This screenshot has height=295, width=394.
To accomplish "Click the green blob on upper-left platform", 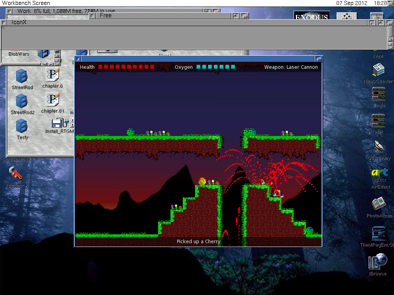I will click(130, 132).
